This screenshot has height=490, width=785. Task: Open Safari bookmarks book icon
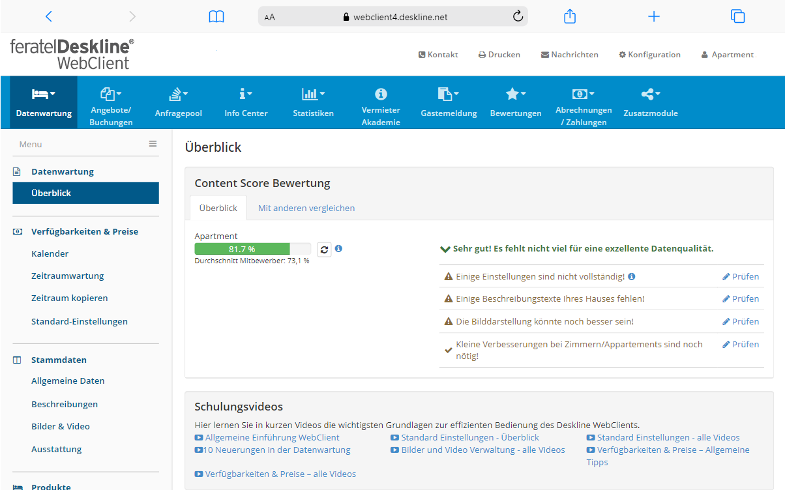click(x=216, y=17)
